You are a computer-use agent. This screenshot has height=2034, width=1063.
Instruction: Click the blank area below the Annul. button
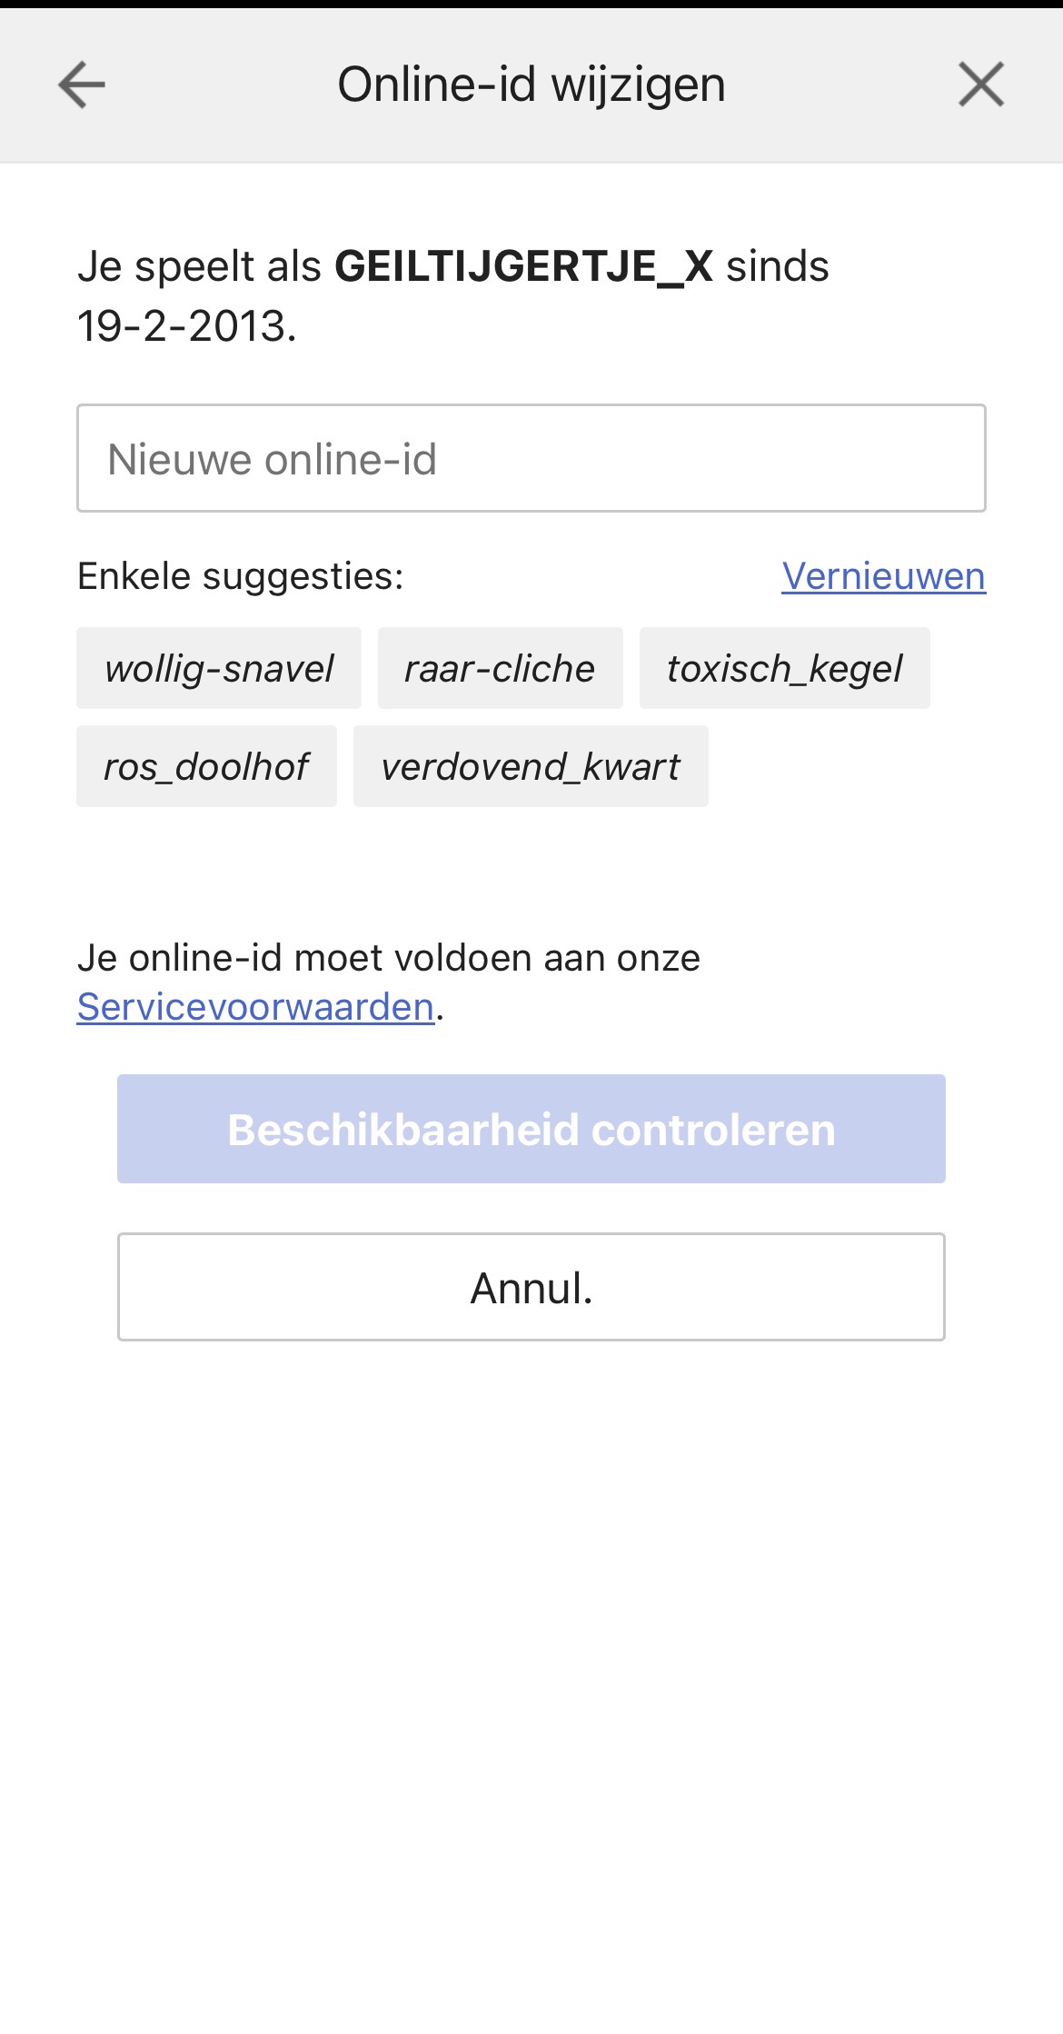tap(531, 1636)
